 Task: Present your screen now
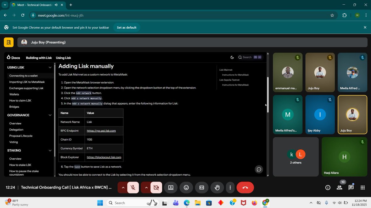[171, 187]
